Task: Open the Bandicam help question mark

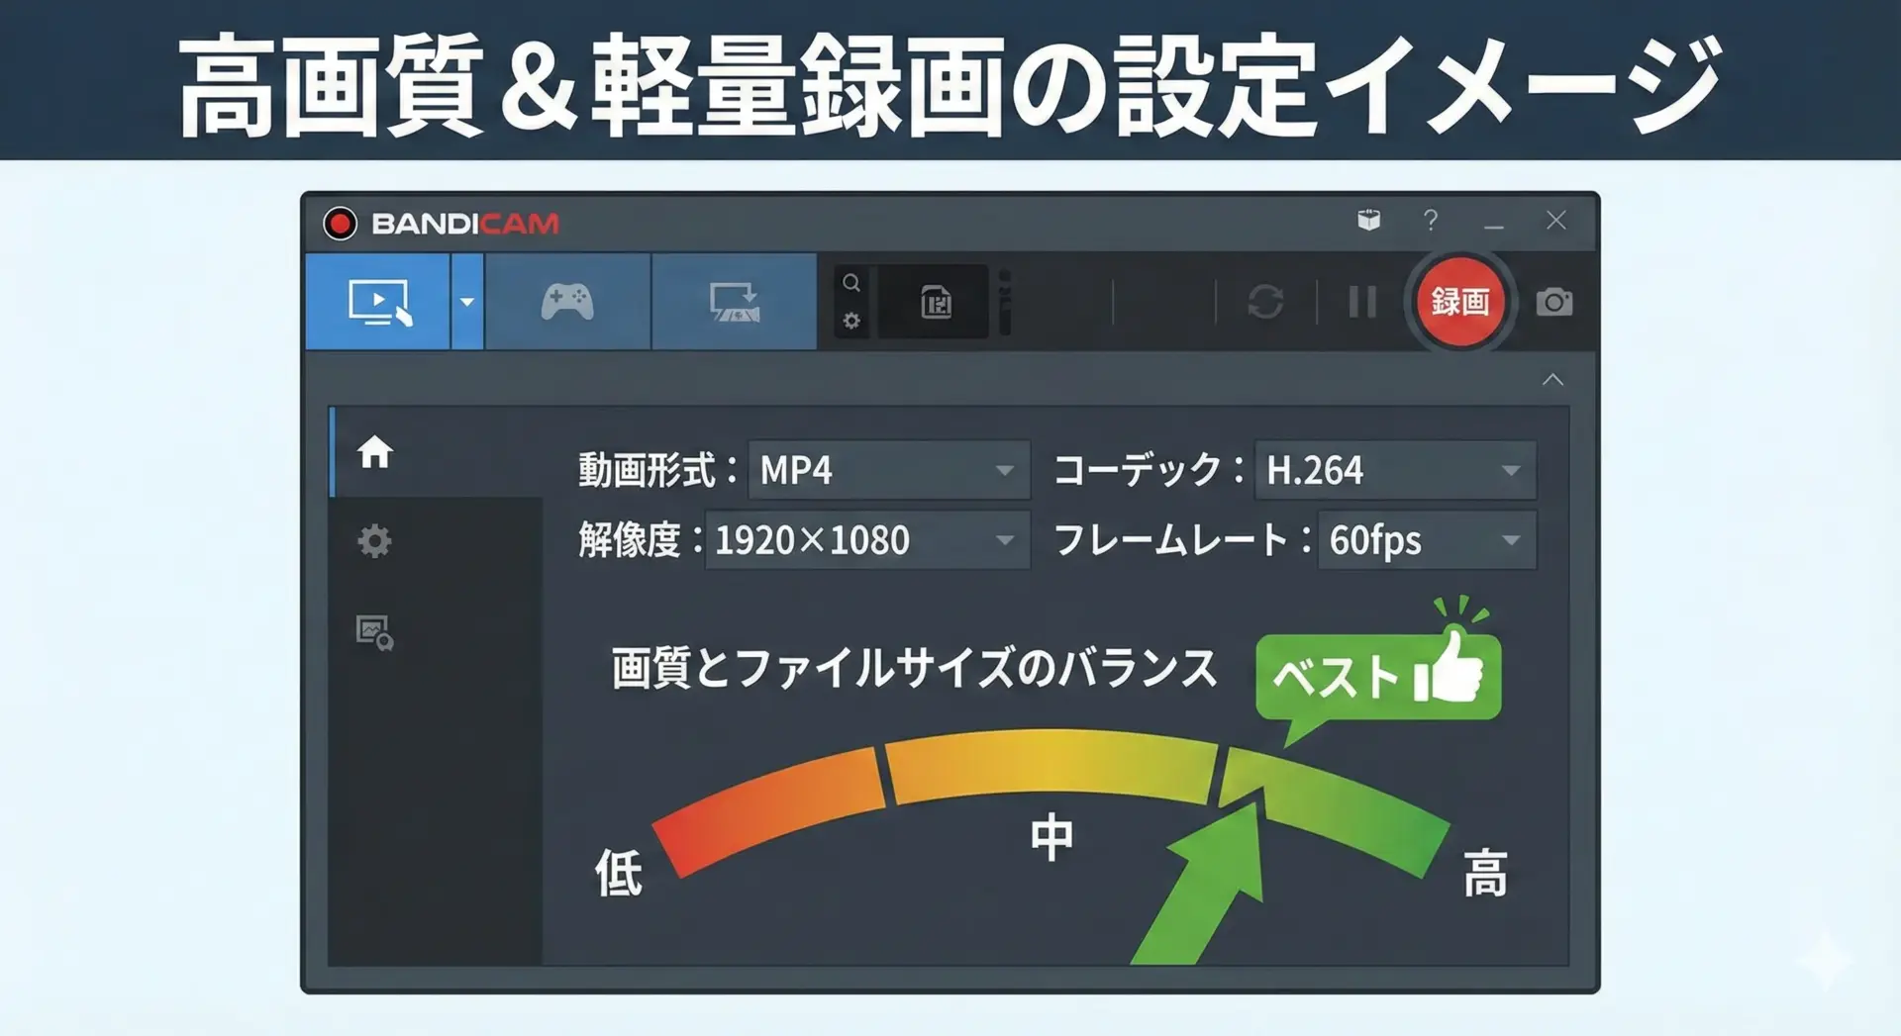Action: click(1430, 220)
